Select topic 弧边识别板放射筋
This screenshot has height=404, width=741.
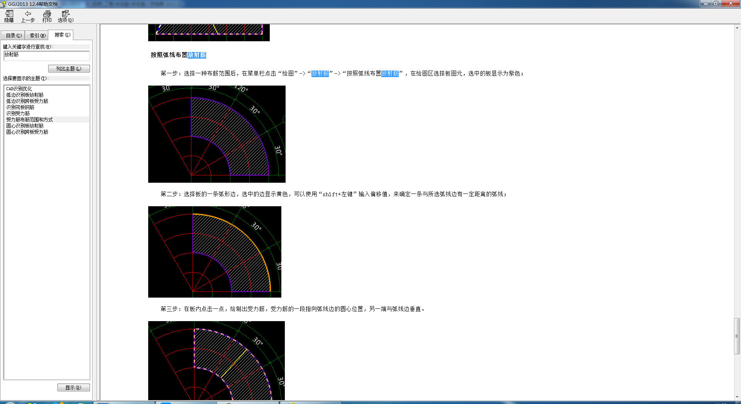point(25,95)
